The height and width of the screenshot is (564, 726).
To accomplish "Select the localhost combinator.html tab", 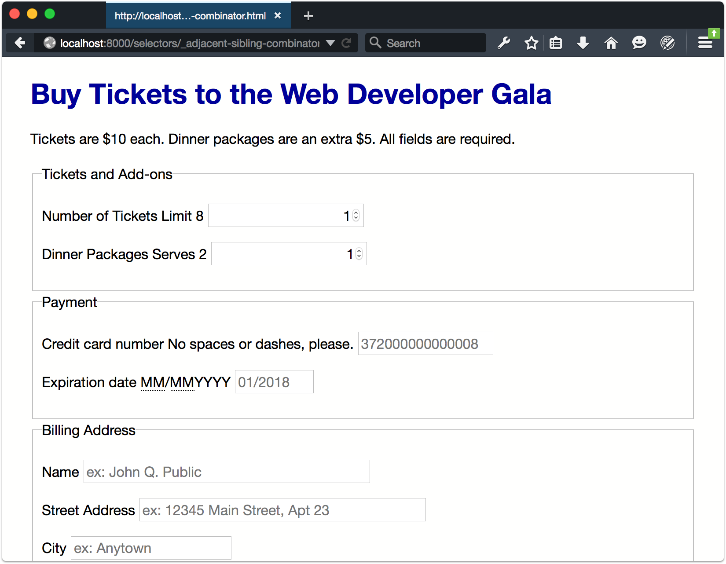I will pos(190,16).
